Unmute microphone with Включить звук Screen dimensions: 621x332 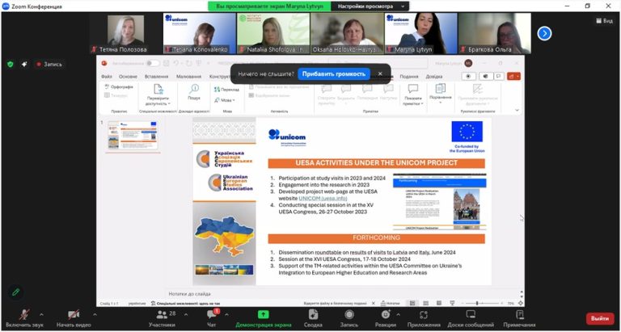pos(23,318)
